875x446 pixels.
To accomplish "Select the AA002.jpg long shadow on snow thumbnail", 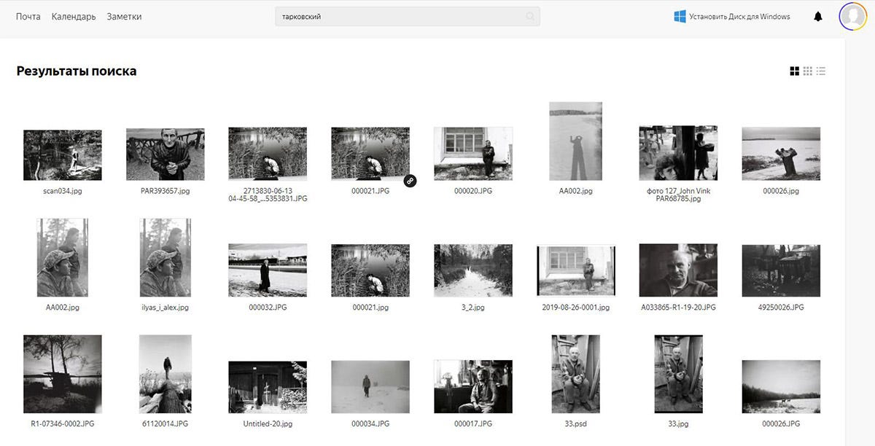I will point(575,141).
